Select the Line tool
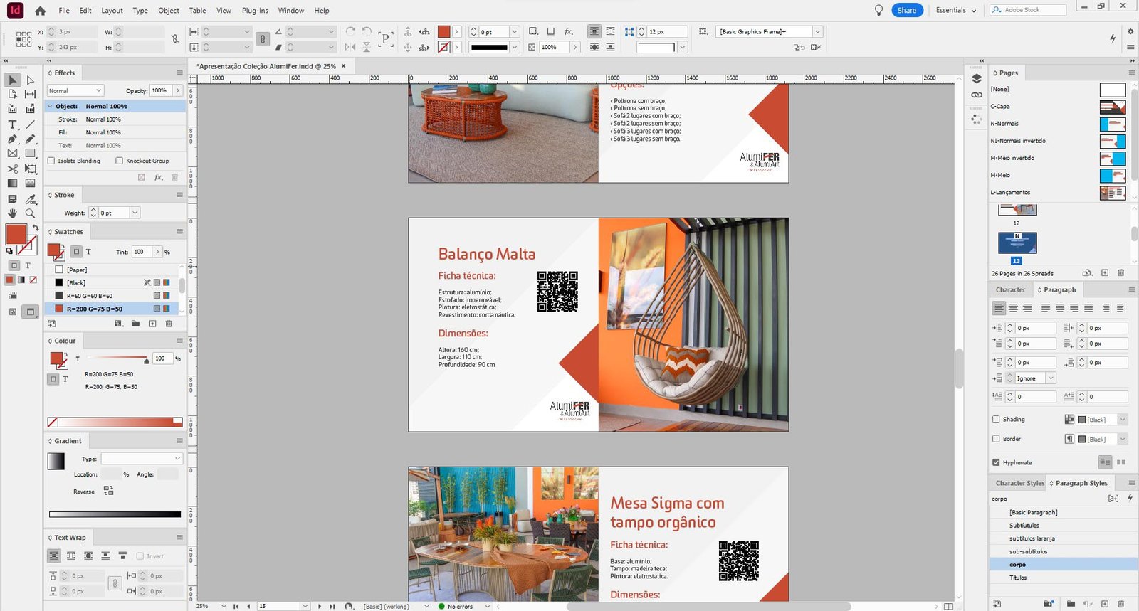This screenshot has height=611, width=1139. click(x=30, y=124)
